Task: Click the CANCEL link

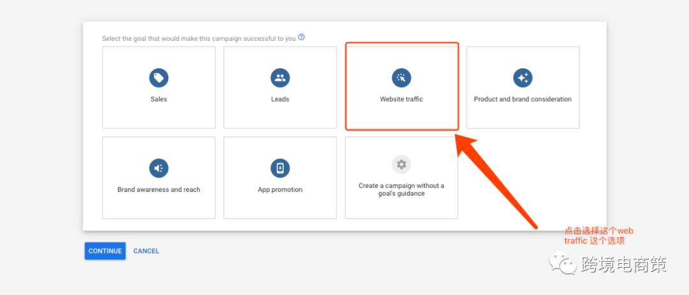Action: 146,251
